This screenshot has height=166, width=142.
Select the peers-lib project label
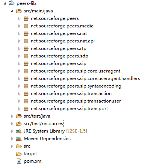click(26, 3)
